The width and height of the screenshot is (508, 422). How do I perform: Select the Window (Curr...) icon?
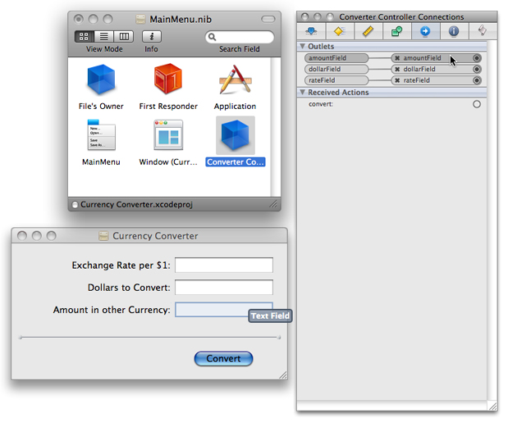coord(168,135)
